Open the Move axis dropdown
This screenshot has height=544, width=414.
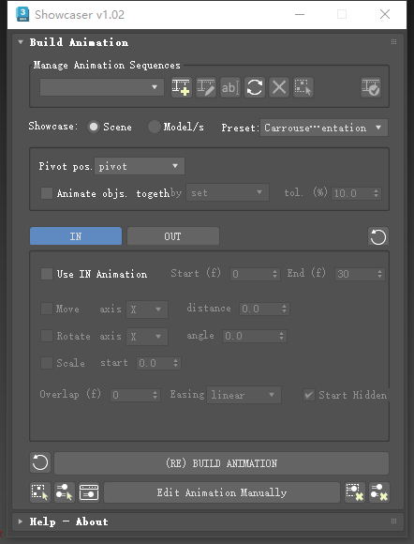(x=147, y=310)
